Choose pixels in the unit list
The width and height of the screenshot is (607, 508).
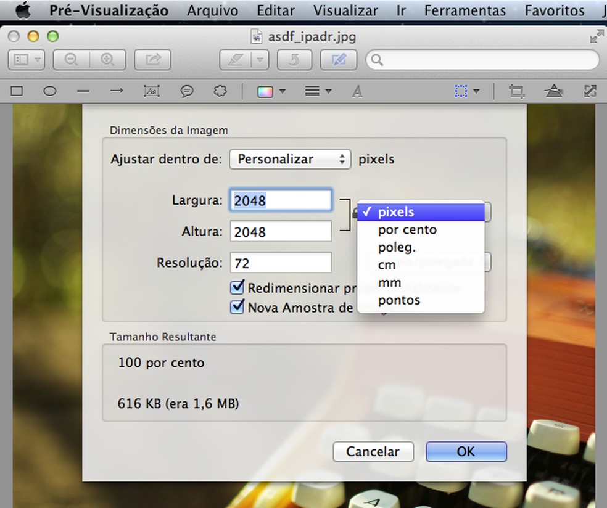(x=421, y=212)
